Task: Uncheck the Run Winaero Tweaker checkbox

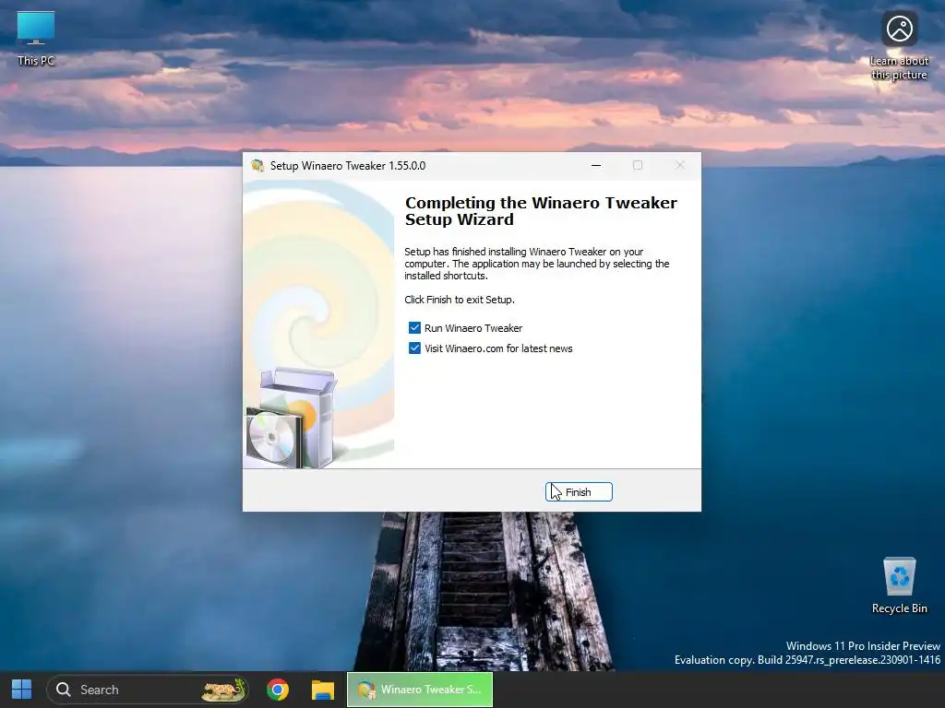Action: (x=414, y=328)
